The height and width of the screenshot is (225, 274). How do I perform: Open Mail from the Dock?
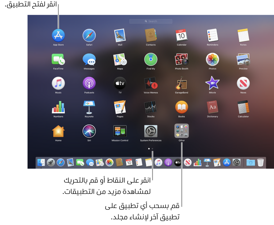(70, 162)
